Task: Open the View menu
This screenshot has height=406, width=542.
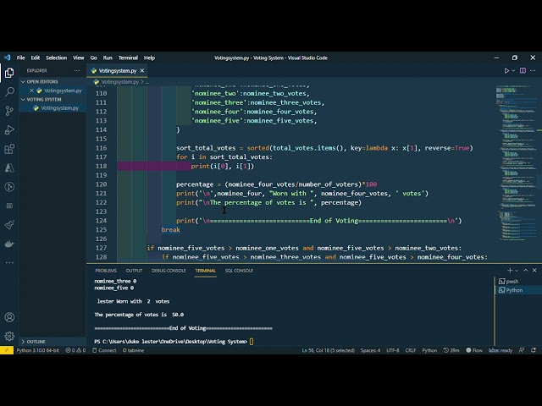Action: tap(79, 58)
